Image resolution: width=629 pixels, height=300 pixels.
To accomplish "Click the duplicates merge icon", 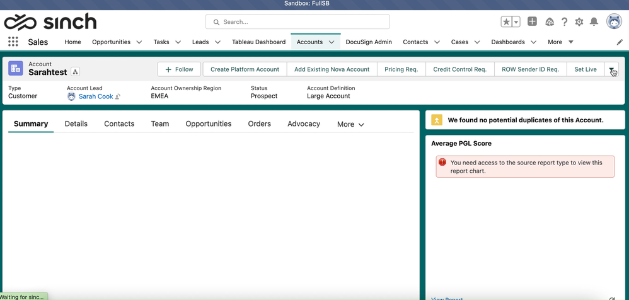I will pos(436,120).
